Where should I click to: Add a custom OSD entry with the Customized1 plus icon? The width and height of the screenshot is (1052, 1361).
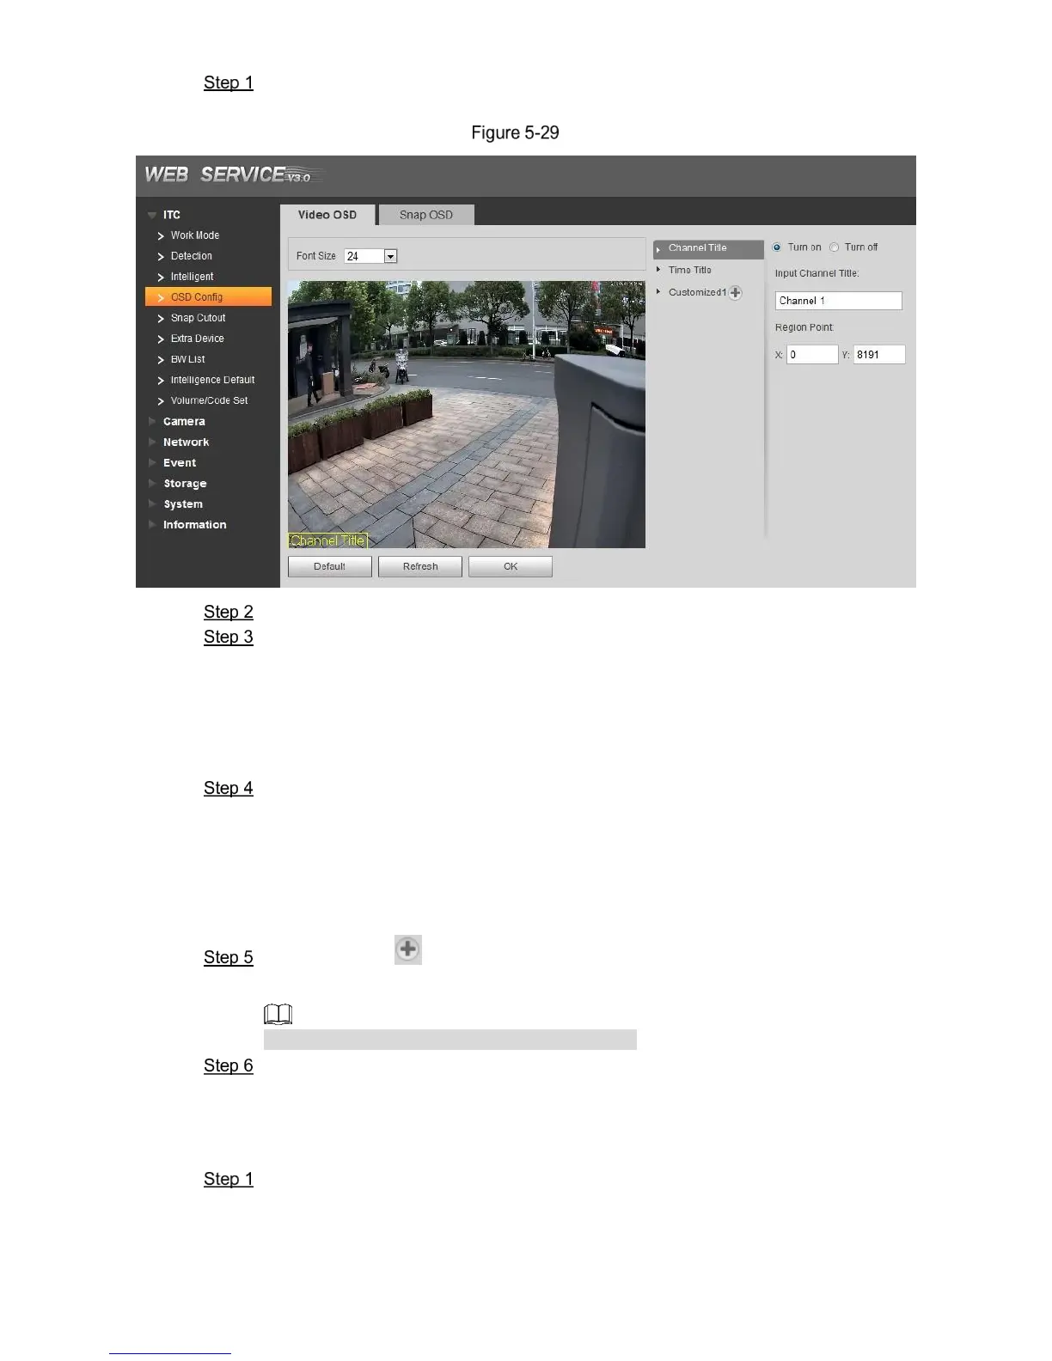(736, 292)
